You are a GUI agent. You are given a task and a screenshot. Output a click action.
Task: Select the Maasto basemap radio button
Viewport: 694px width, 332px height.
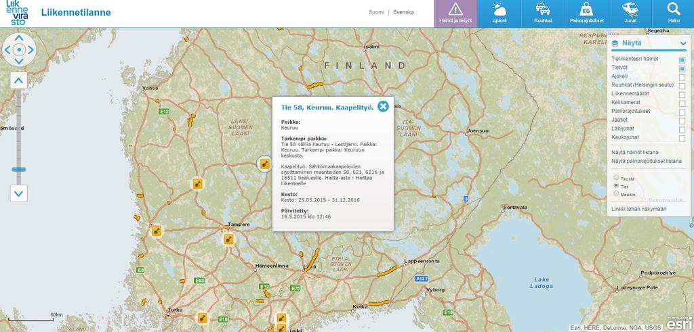point(616,193)
